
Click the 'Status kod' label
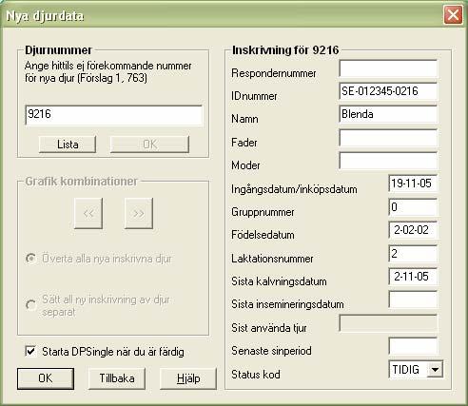(256, 375)
